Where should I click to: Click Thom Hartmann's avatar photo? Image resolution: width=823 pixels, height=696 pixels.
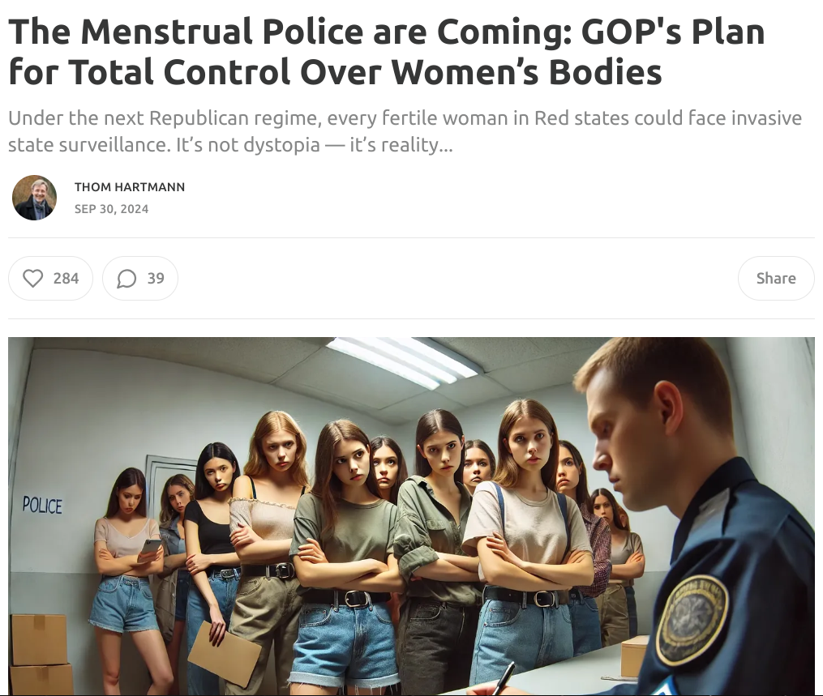34,198
